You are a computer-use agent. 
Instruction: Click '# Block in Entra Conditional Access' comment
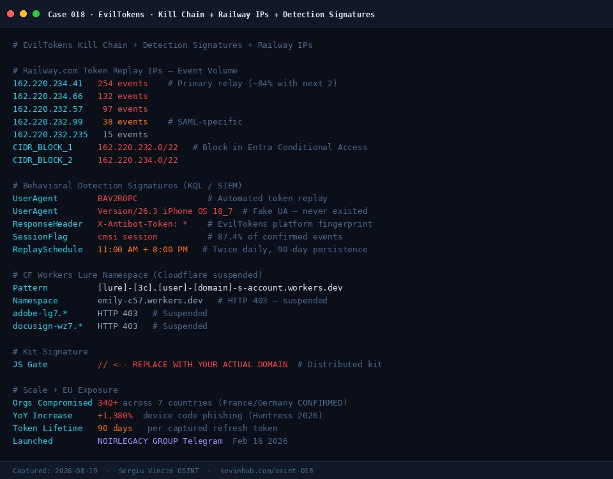[x=280, y=148]
